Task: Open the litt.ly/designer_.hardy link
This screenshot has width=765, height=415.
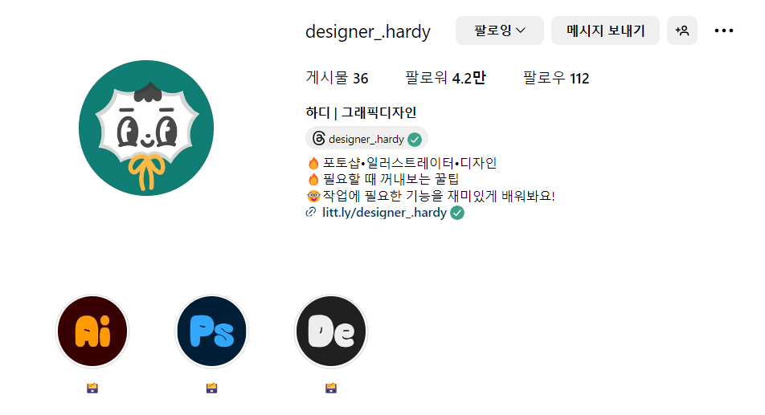Action: pos(384,213)
